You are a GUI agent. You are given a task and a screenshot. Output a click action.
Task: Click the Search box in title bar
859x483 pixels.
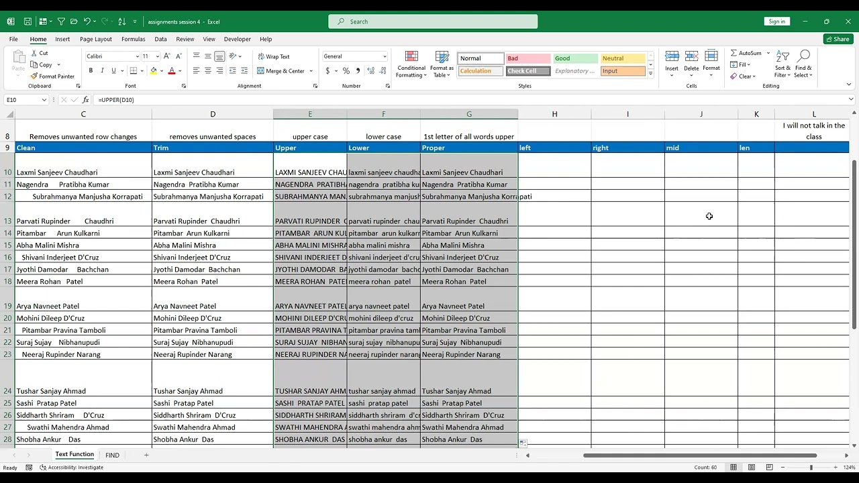point(433,21)
